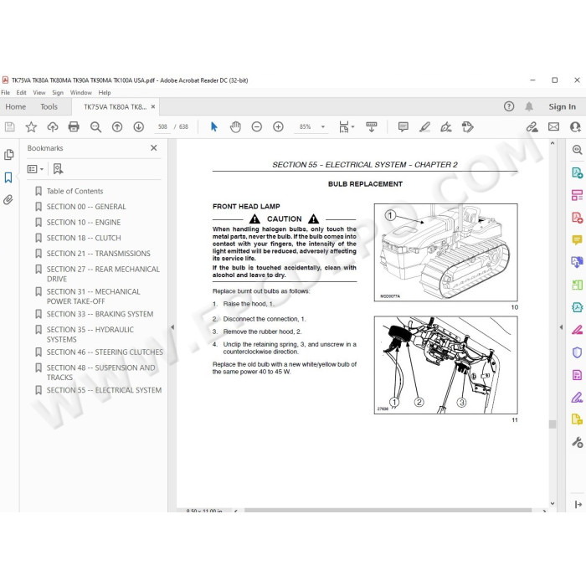The height and width of the screenshot is (586, 586).
Task: Click find bookmark icon in Bookmarks panel
Action: [x=58, y=169]
